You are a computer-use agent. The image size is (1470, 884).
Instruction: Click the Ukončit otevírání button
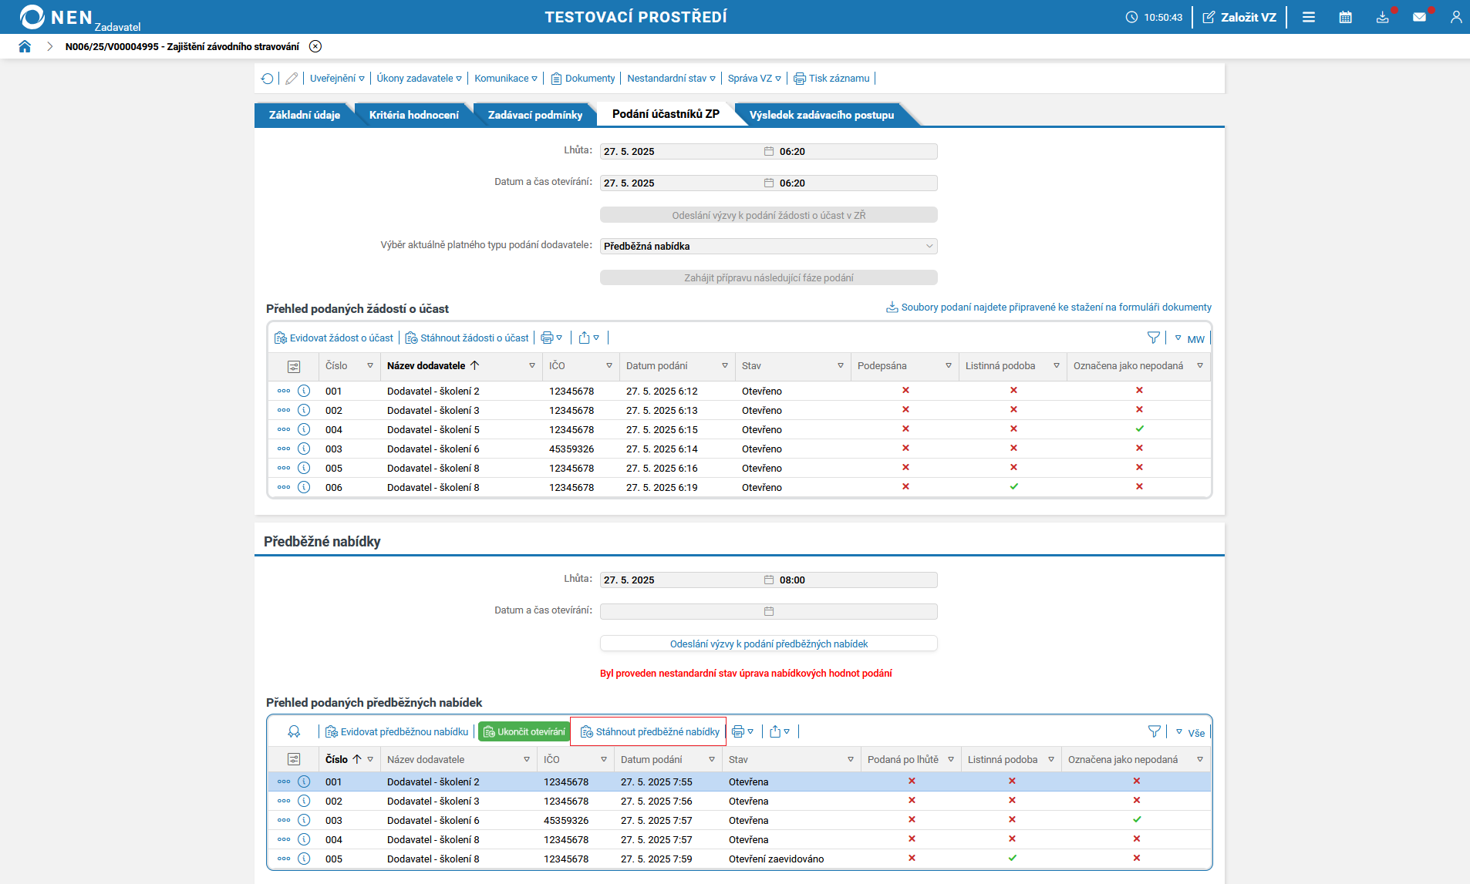(524, 731)
